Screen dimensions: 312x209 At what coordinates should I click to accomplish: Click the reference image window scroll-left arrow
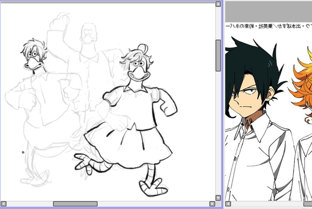coord(228,204)
